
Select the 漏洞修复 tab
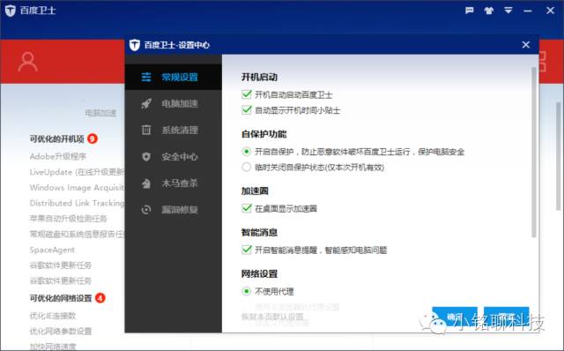174,210
